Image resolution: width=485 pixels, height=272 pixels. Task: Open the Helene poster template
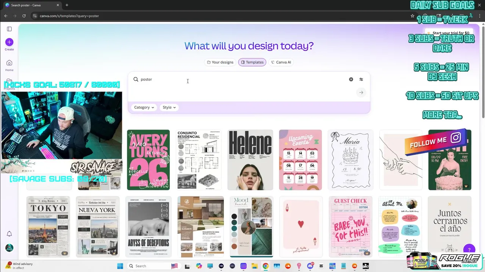pos(250,160)
